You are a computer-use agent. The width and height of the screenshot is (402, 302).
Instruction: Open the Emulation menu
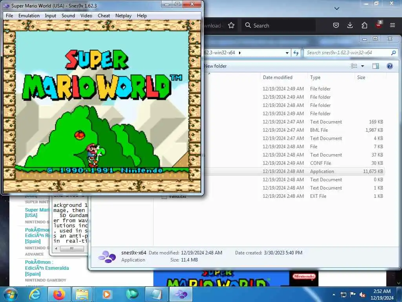[x=29, y=16]
